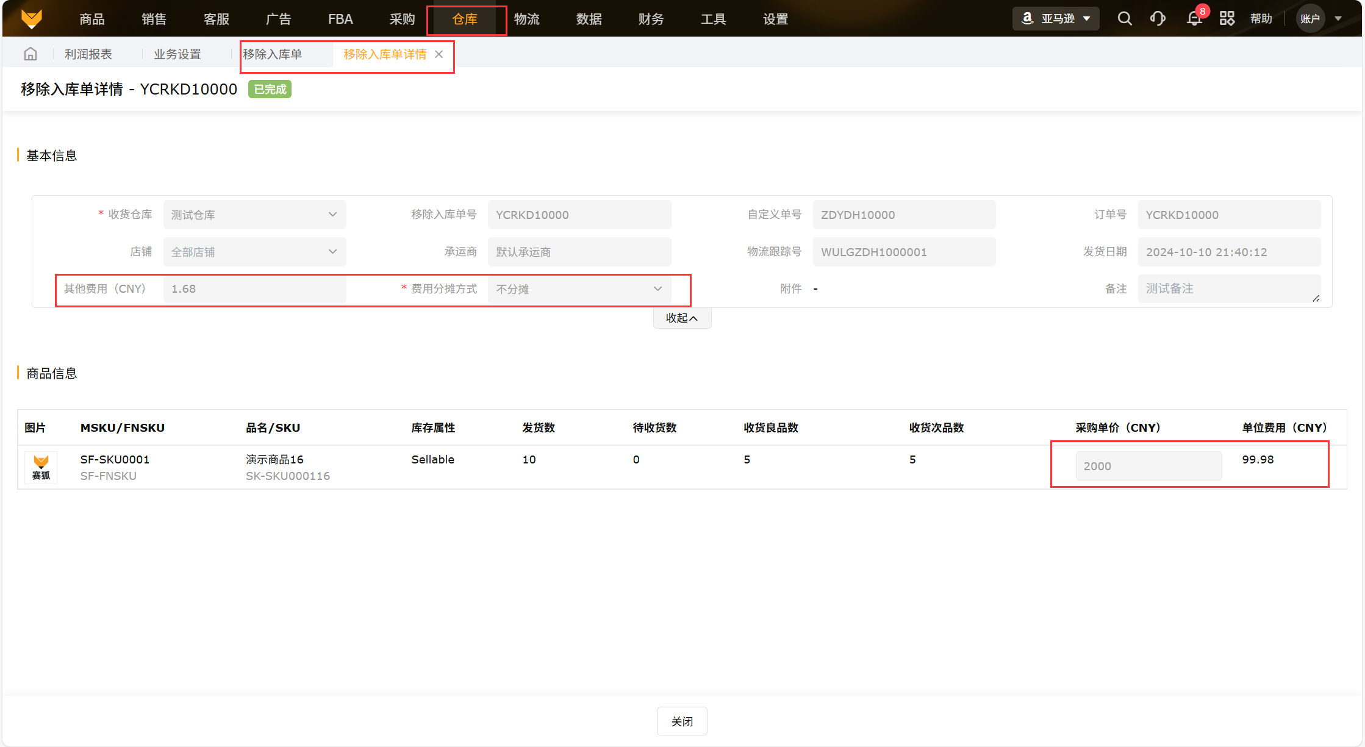Click the 帮助 link
1365x747 pixels.
point(1261,18)
